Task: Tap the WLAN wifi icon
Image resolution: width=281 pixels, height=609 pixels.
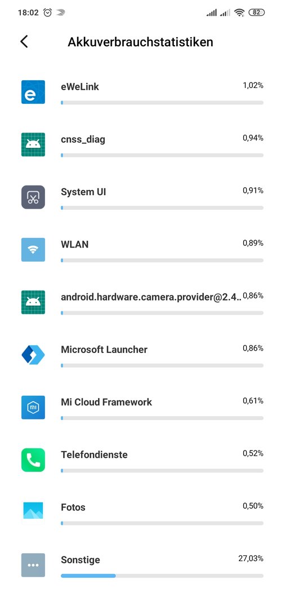Action: point(33,250)
